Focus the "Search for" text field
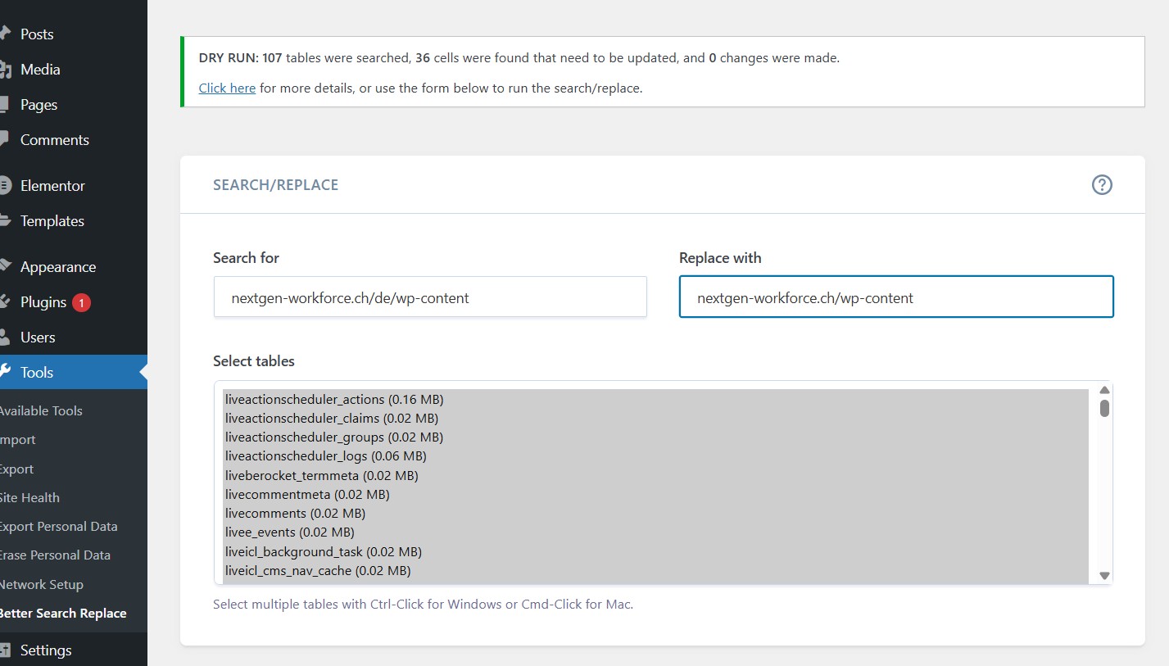 pos(430,297)
